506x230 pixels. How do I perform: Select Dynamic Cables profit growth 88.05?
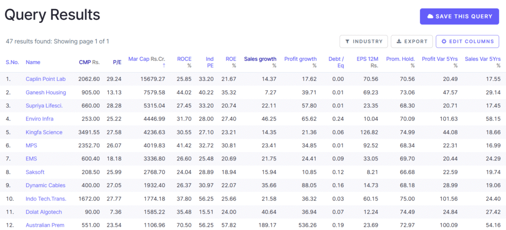click(309, 185)
